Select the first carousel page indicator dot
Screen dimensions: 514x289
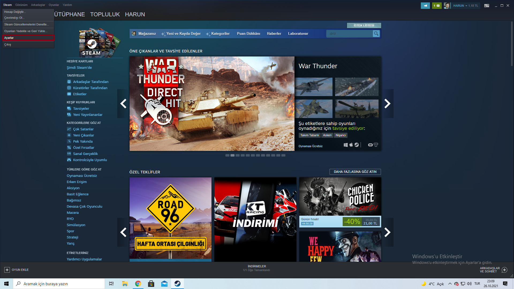pyautogui.click(x=227, y=155)
